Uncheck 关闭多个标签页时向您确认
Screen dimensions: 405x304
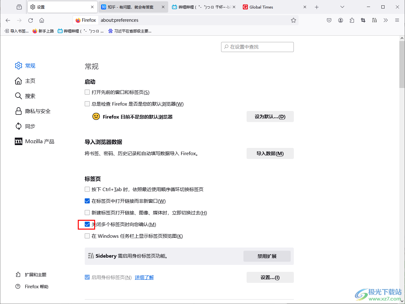pos(87,224)
